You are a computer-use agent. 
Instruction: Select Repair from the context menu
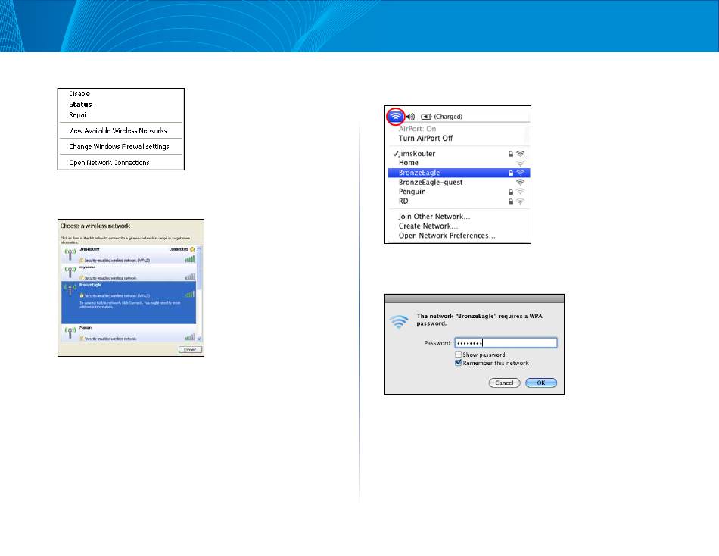coord(78,115)
